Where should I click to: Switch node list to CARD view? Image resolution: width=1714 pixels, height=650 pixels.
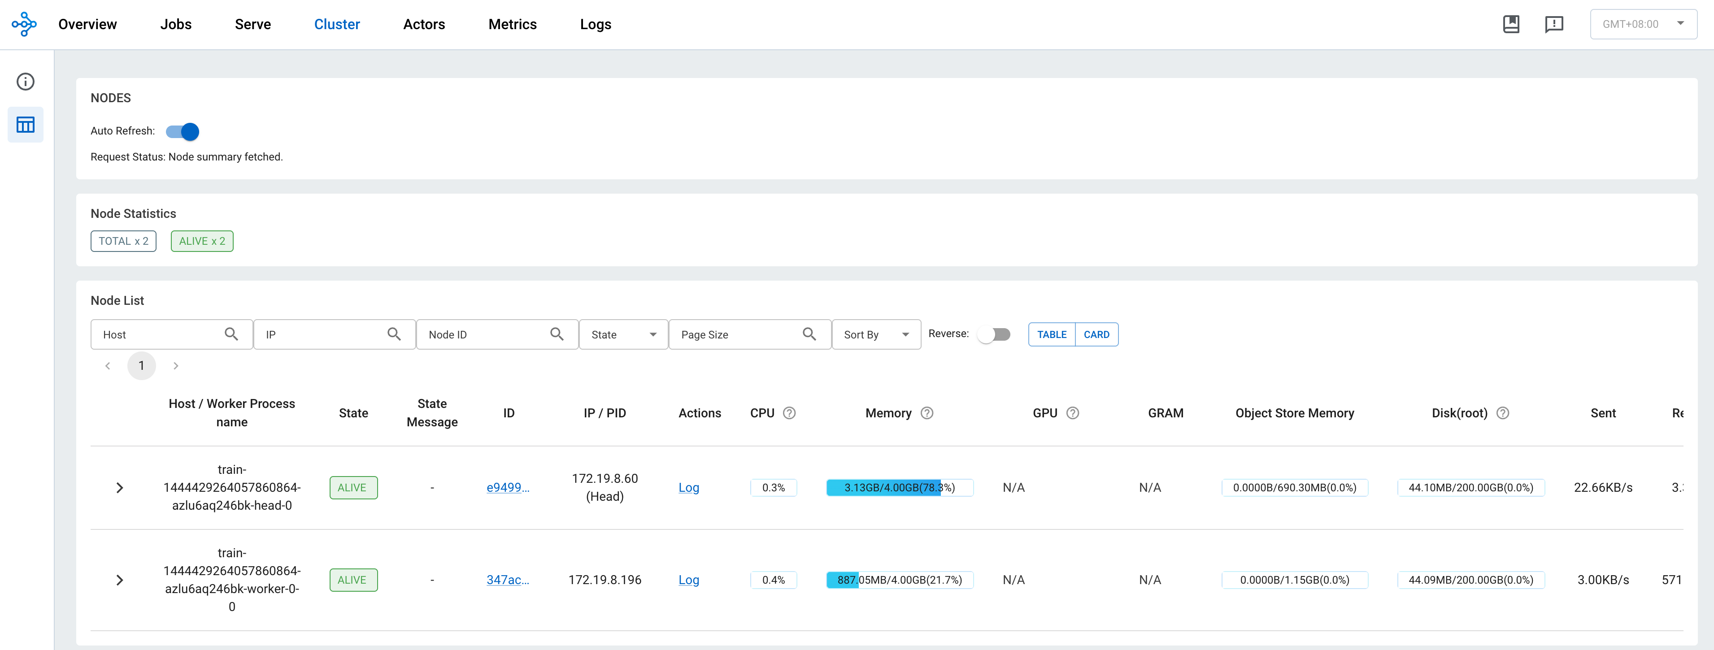point(1096,335)
